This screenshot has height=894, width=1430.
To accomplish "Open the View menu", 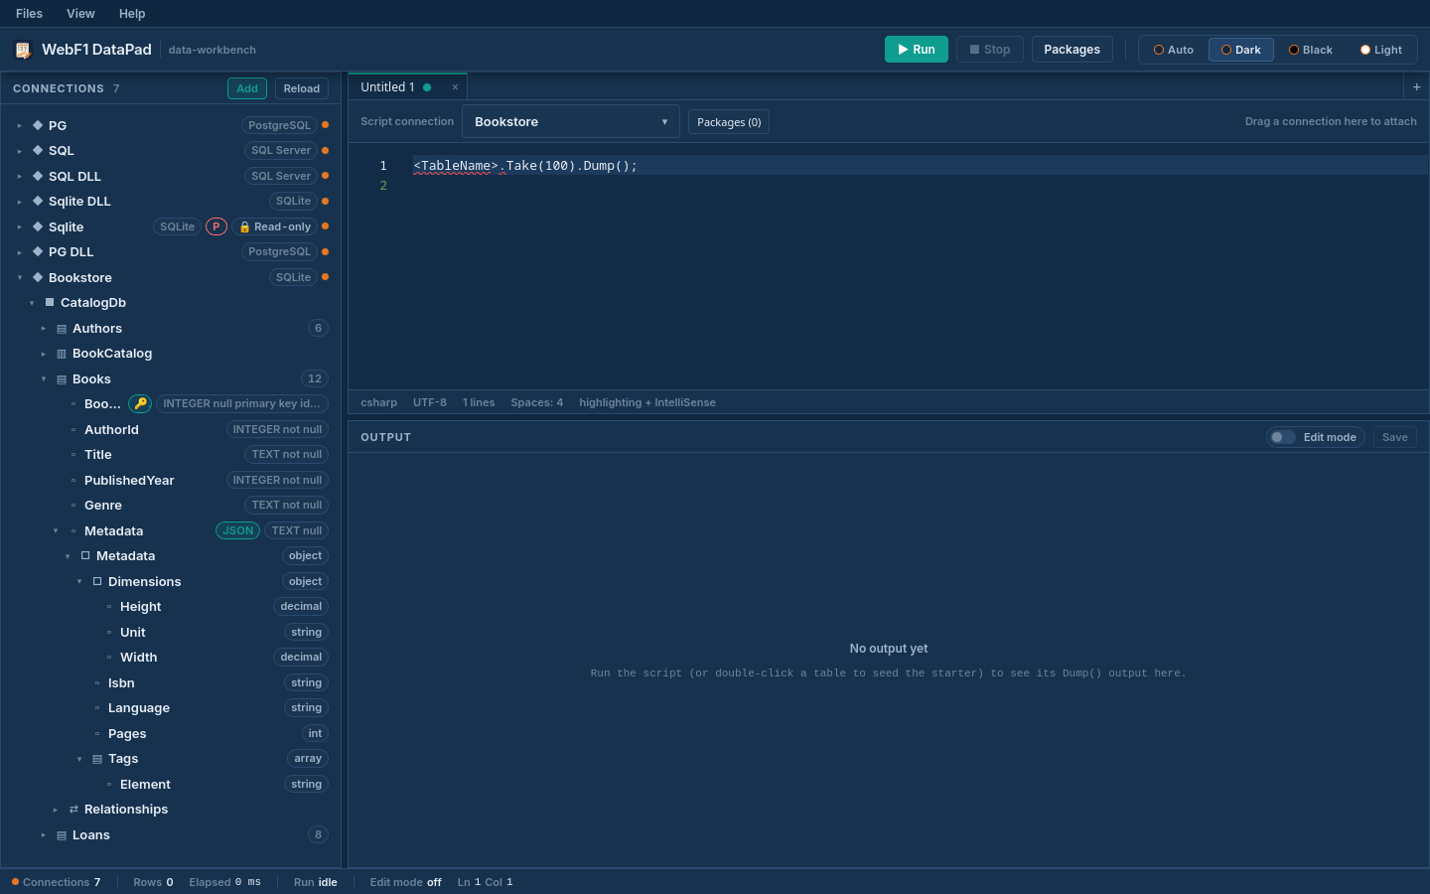I will click(x=80, y=14).
